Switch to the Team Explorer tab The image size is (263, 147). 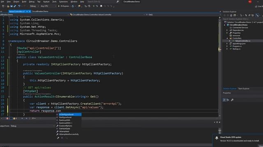pos(244,89)
